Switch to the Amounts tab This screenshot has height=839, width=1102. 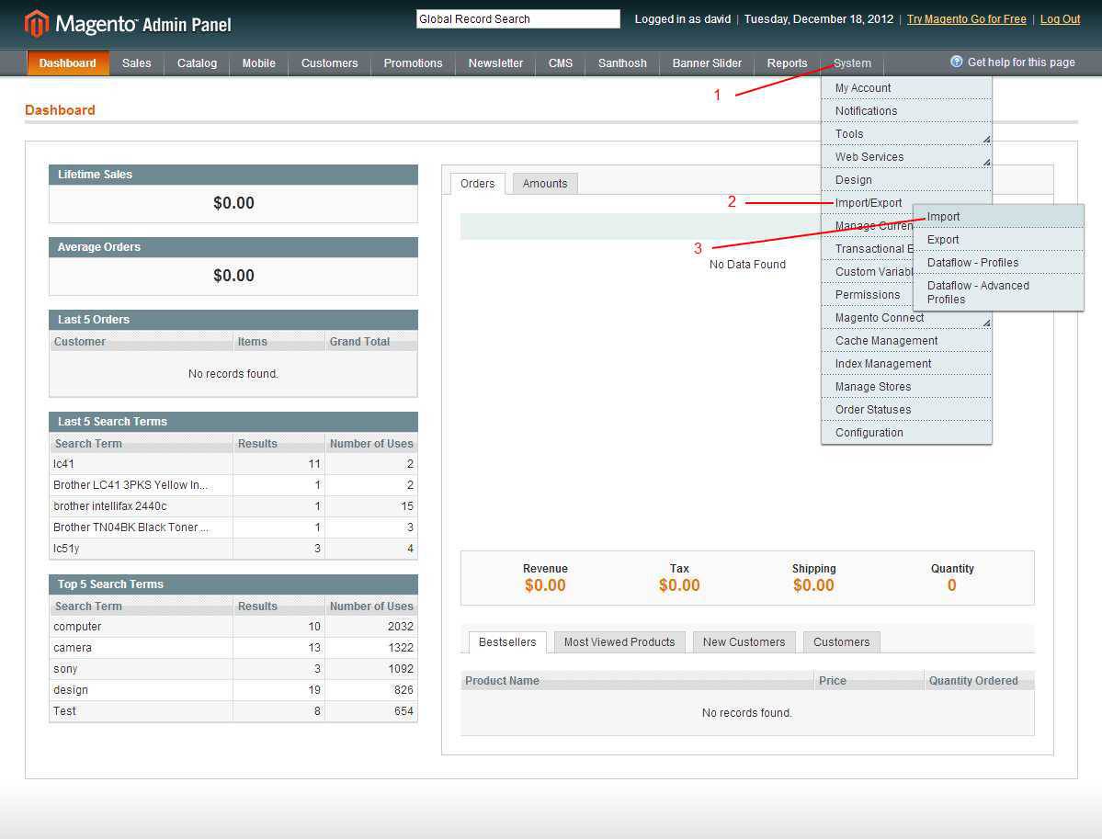544,183
